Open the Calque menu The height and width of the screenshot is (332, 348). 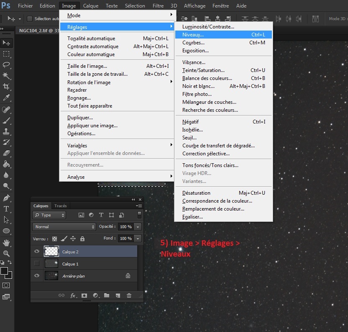(90, 6)
